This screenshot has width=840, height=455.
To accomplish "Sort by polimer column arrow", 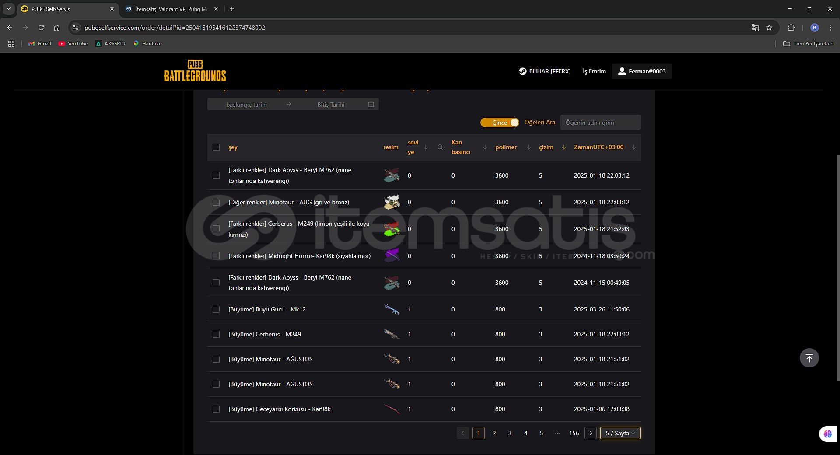I will [529, 147].
